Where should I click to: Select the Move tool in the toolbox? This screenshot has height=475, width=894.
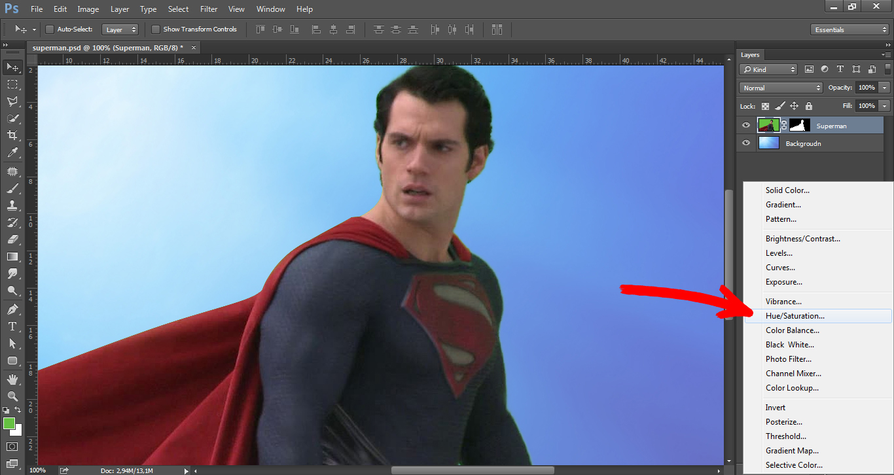[x=12, y=67]
